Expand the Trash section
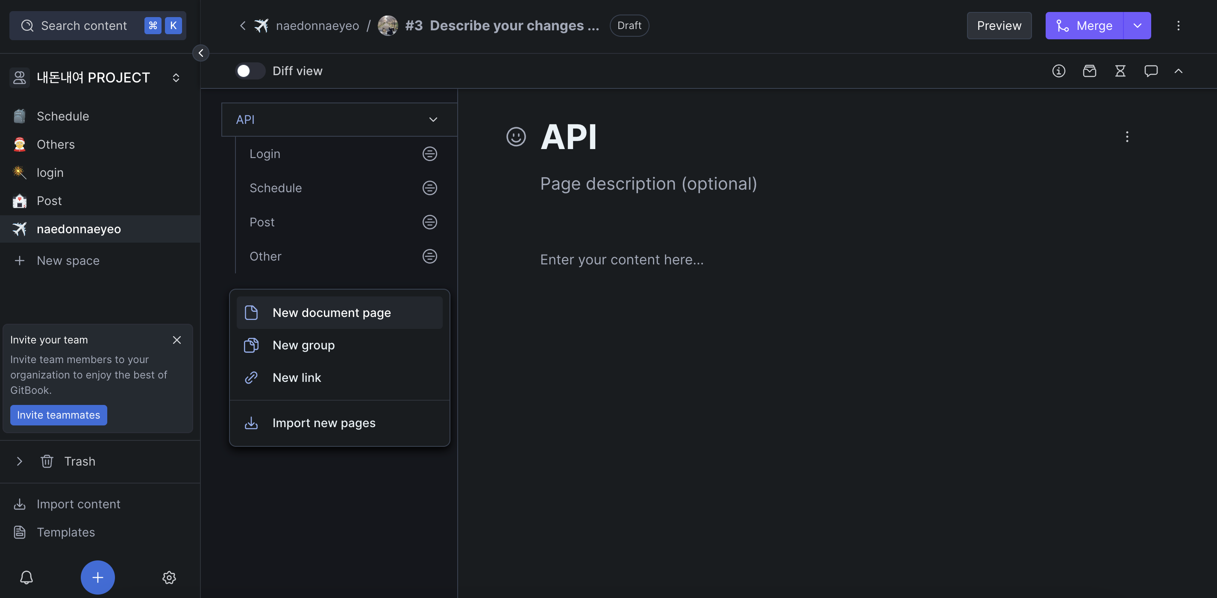The image size is (1217, 598). coord(19,461)
